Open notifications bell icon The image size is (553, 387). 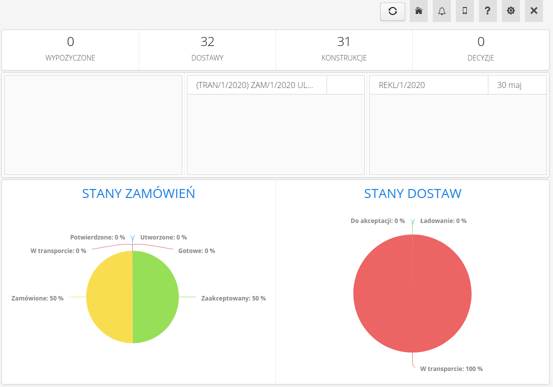point(442,11)
